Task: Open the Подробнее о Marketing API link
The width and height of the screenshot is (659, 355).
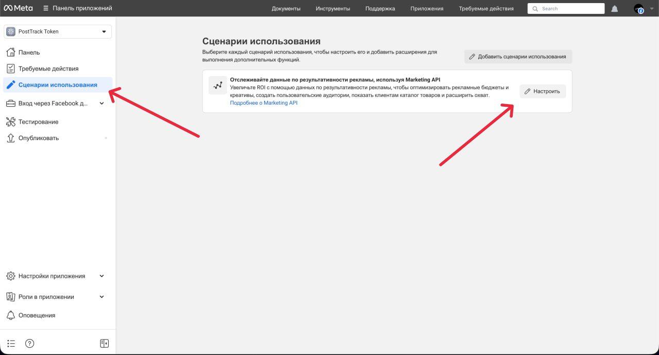Action: click(264, 103)
